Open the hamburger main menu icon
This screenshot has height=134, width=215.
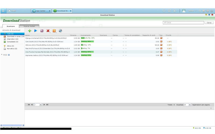(3, 11)
